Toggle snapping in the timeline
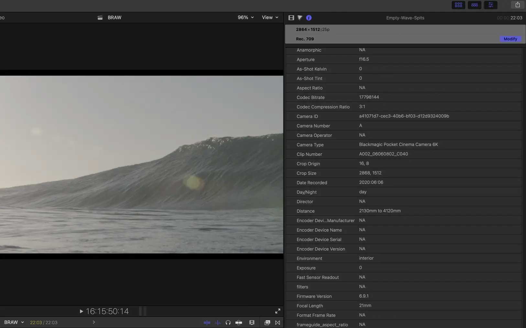This screenshot has width=526, height=328. pyautogui.click(x=239, y=323)
